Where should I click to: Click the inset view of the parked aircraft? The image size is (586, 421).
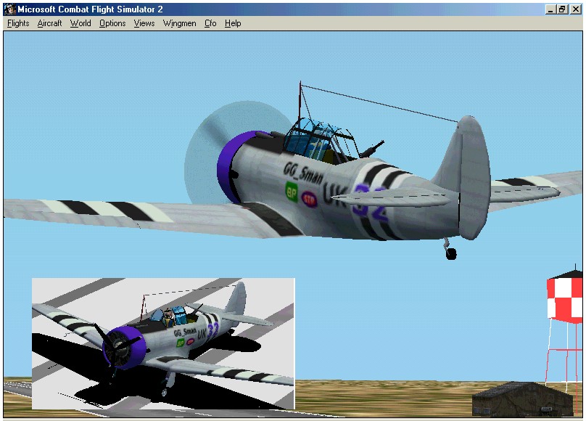point(163,343)
